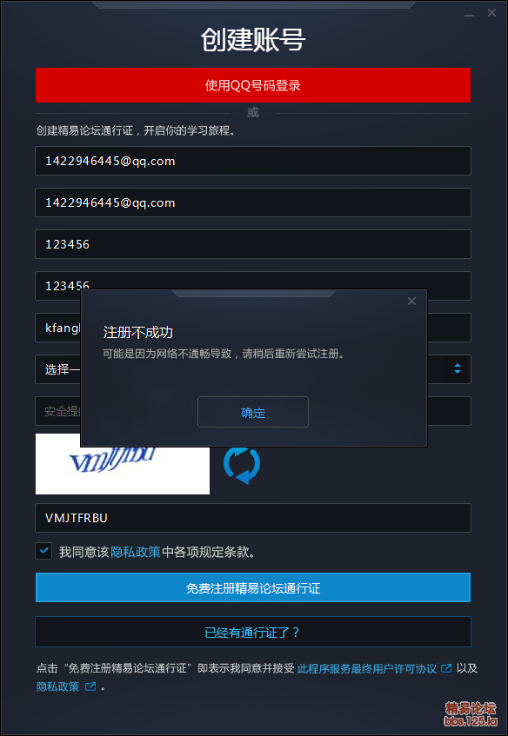This screenshot has width=508, height=736.
Task: Submit 免费注册精易论坛通行证 button
Action: [x=253, y=587]
